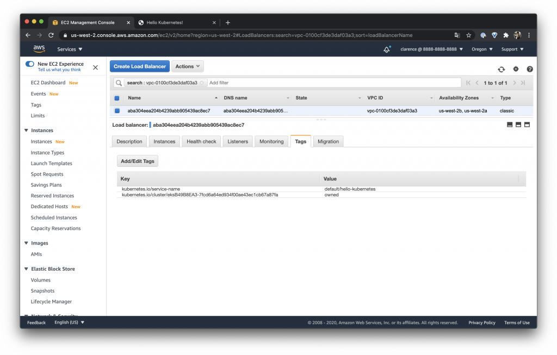
Task: Toggle the select-all checkbox in header
Action: click(117, 98)
